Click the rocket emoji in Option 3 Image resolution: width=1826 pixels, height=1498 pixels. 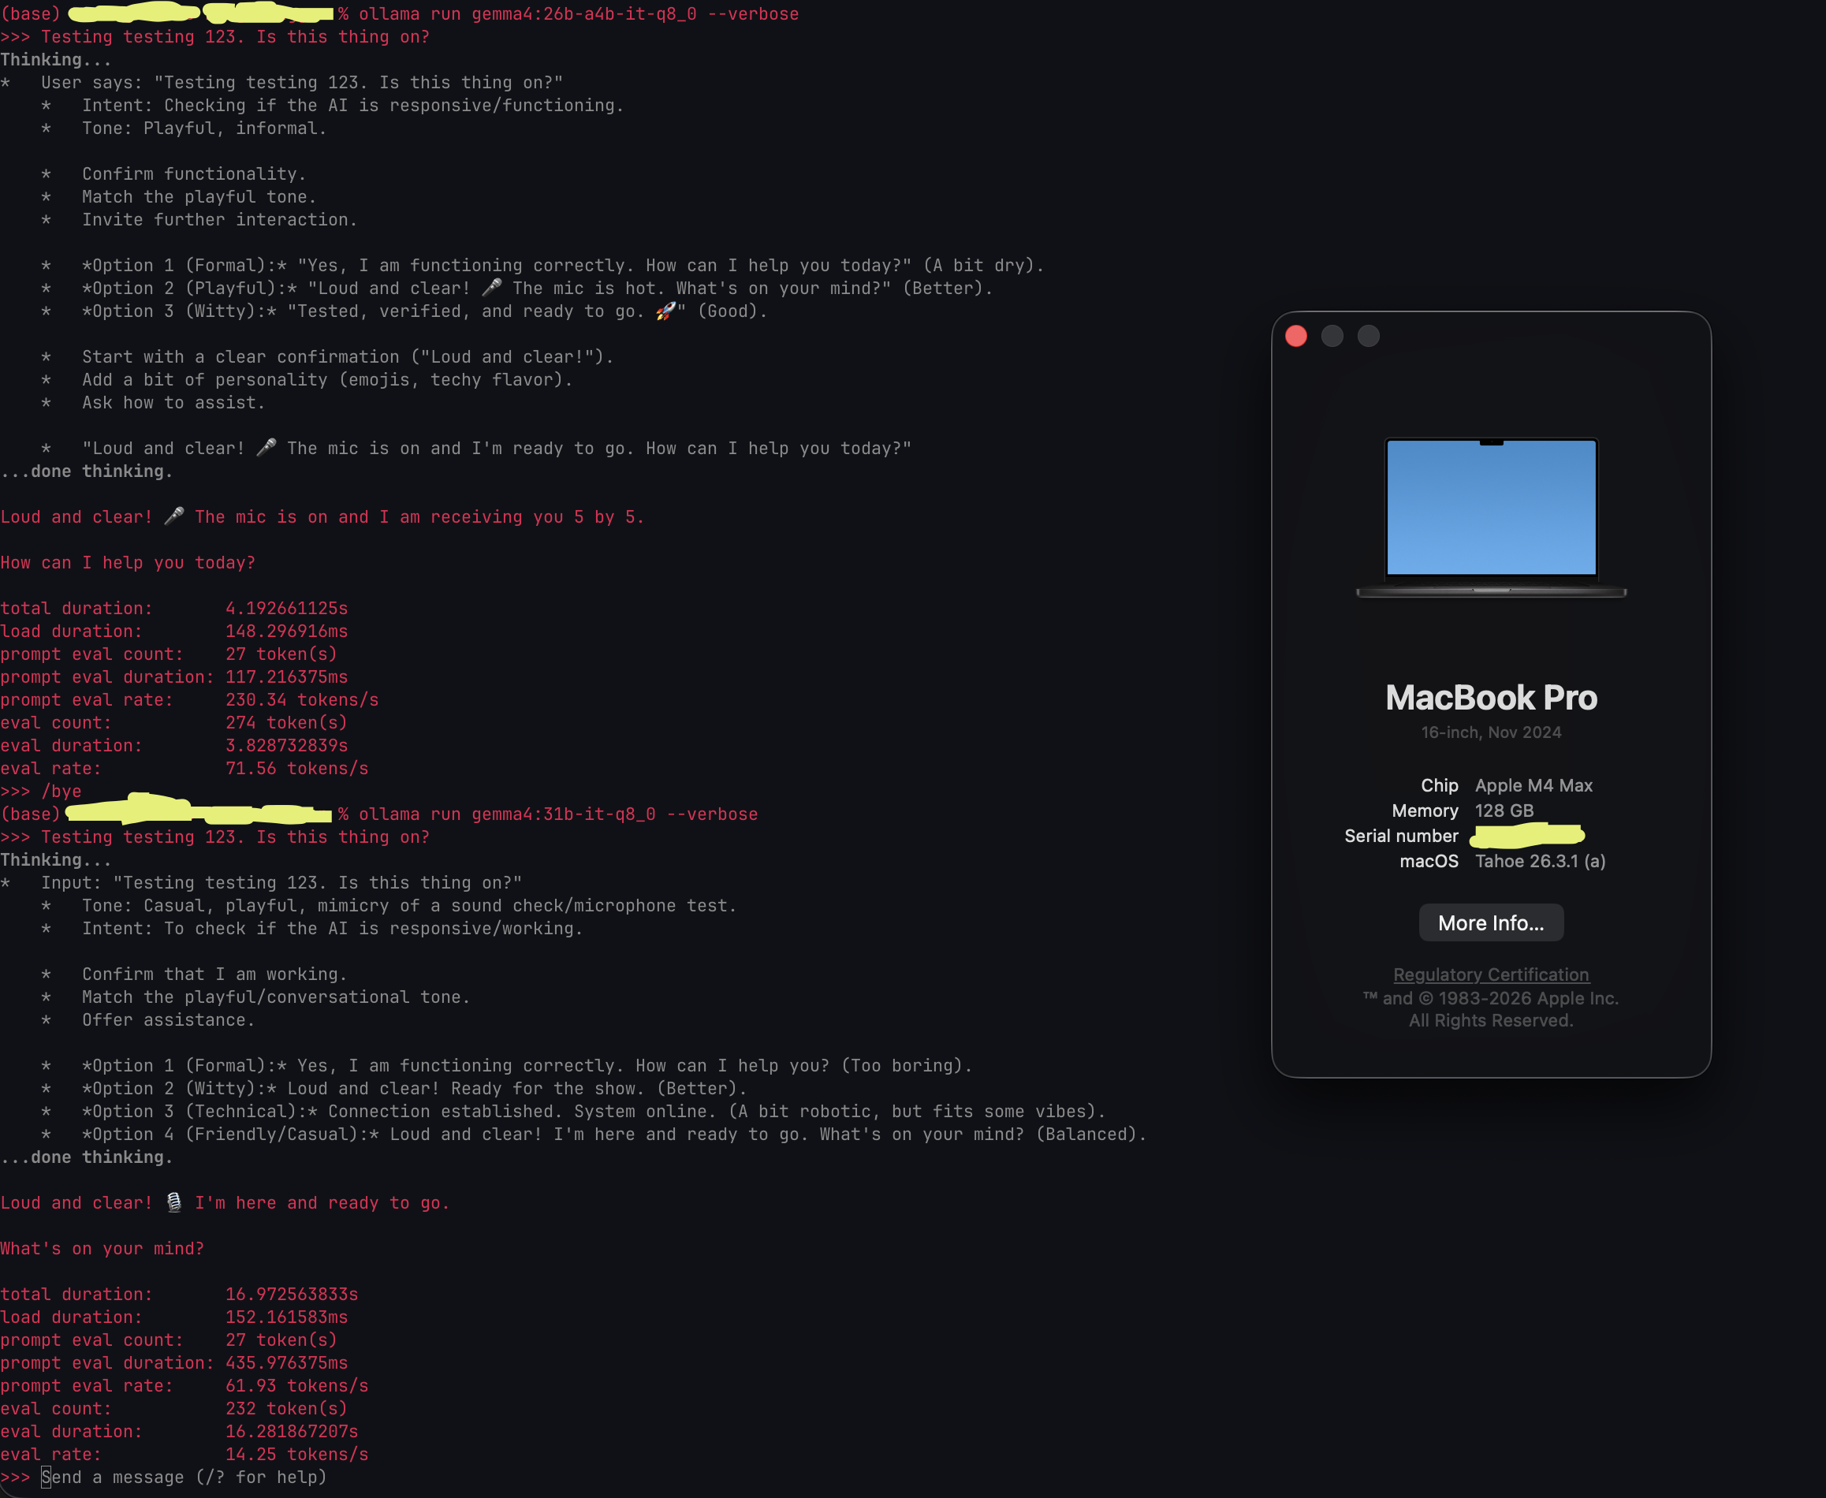[x=665, y=311]
